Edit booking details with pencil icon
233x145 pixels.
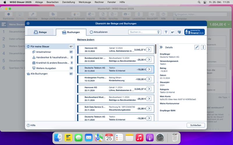(x=197, y=47)
